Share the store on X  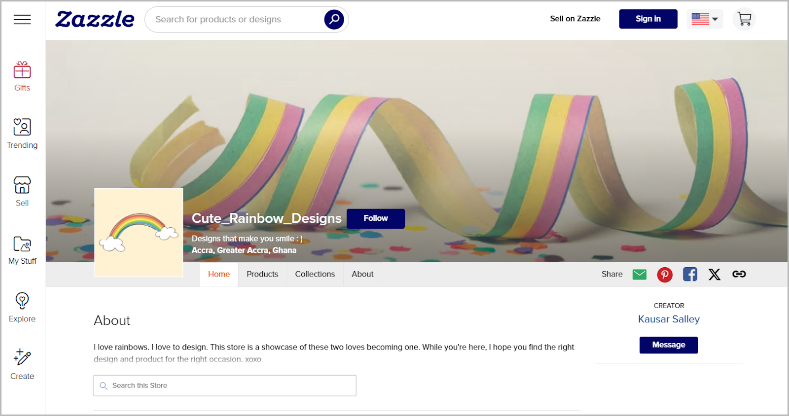click(715, 275)
